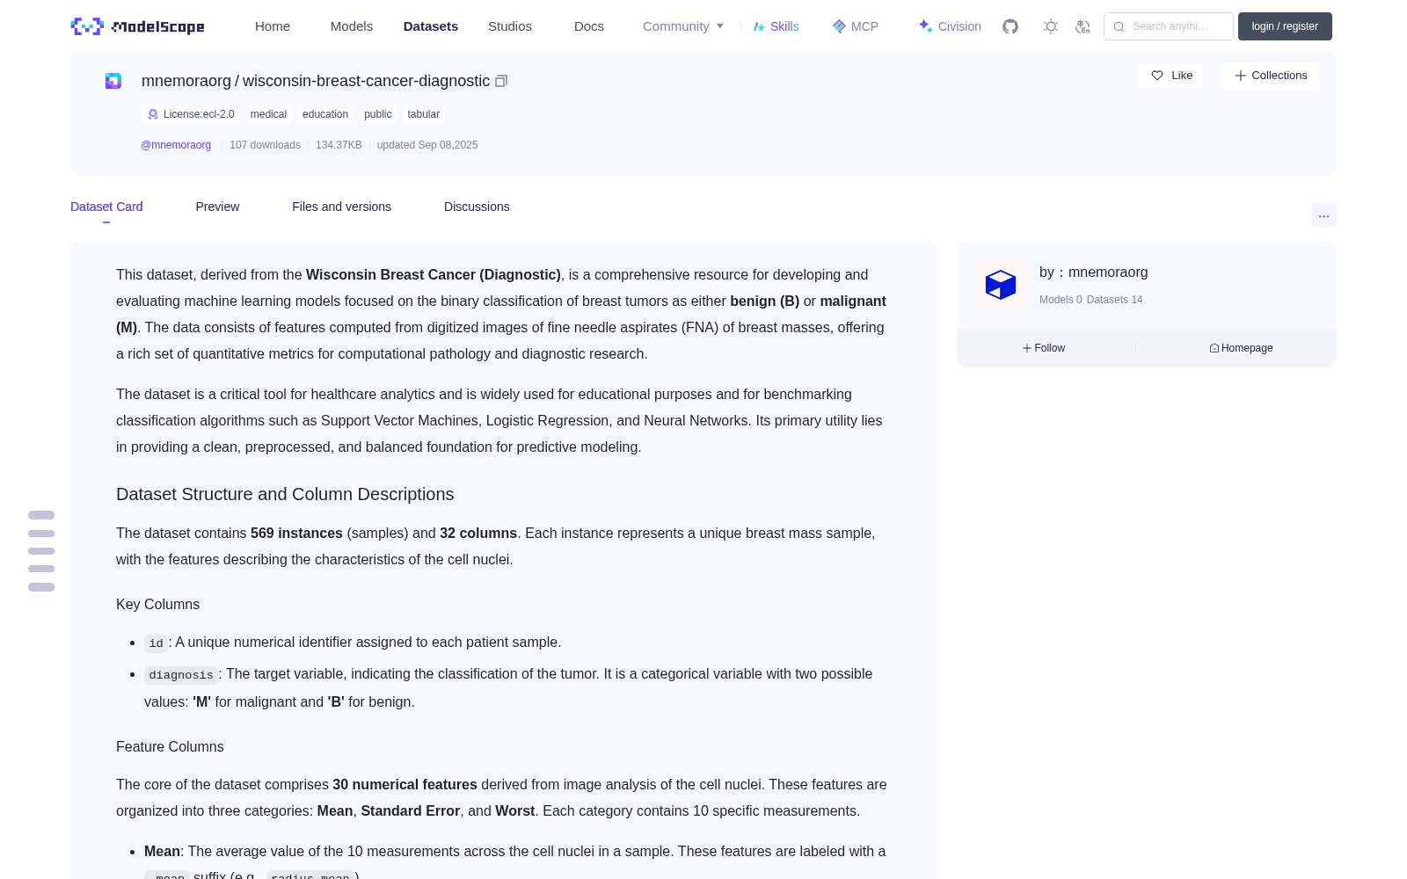
Task: Open the GitHub icon link
Action: pyautogui.click(x=1010, y=26)
